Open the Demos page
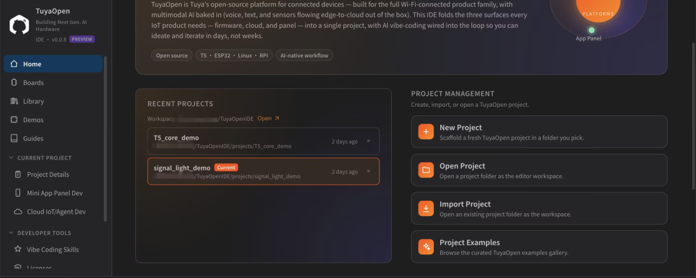The image size is (696, 278). [53, 120]
